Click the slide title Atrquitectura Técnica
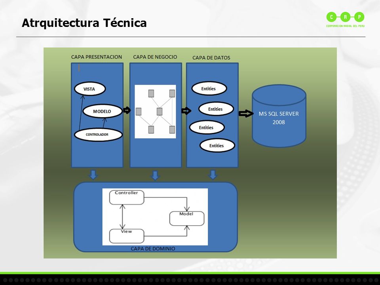Image resolution: width=380 pixels, height=285 pixels. coord(84,23)
